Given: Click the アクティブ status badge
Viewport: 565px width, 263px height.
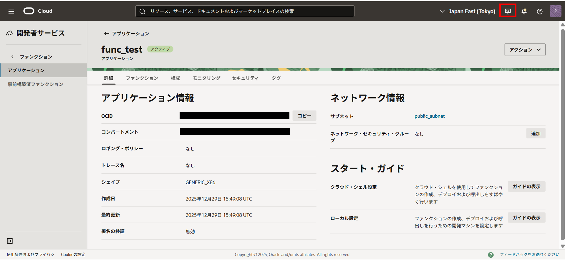Looking at the screenshot, I should pyautogui.click(x=160, y=49).
